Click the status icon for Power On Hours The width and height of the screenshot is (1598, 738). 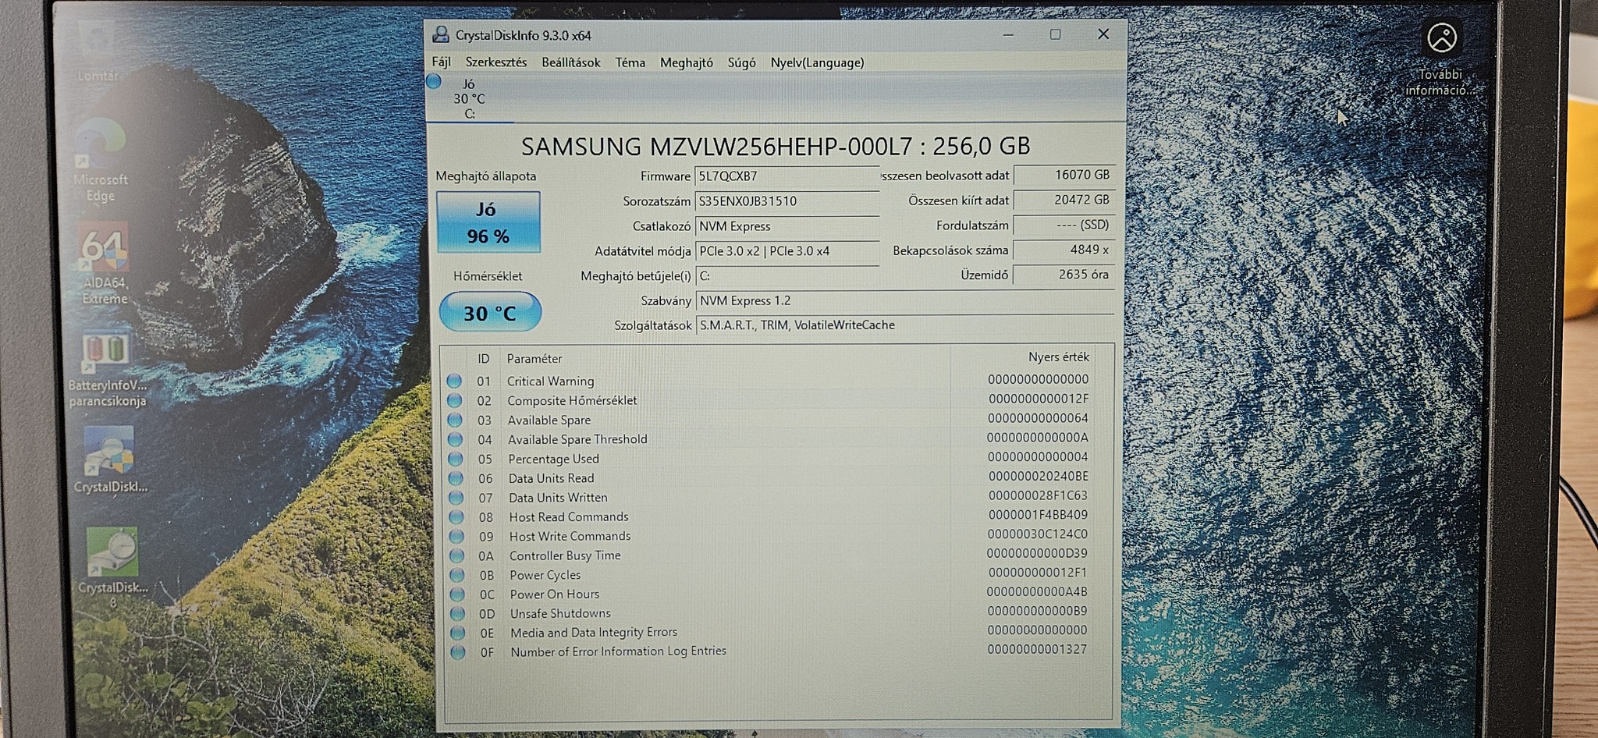[x=458, y=594]
